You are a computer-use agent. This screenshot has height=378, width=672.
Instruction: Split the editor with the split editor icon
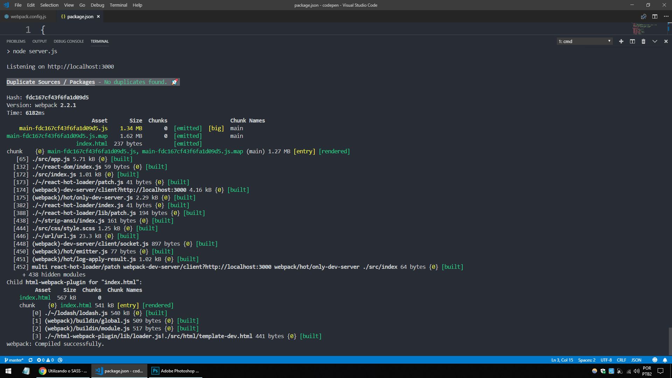point(655,16)
